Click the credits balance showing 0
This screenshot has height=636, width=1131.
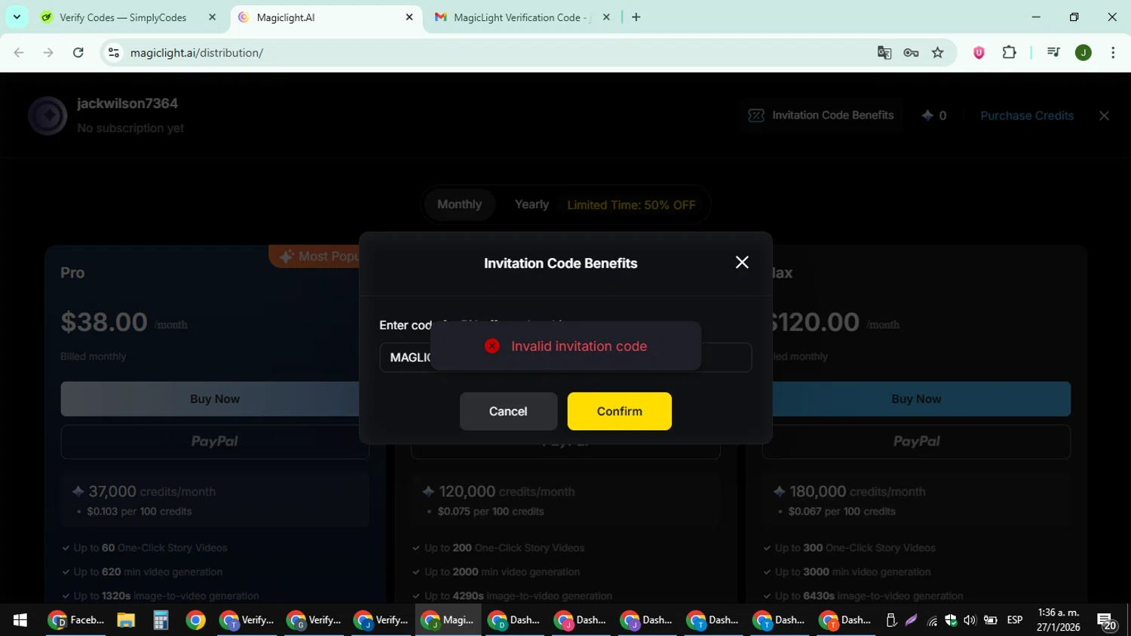point(934,115)
